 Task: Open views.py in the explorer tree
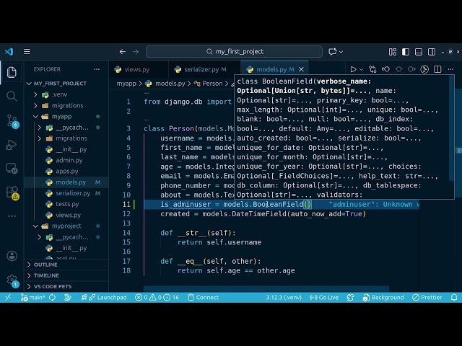[69, 215]
